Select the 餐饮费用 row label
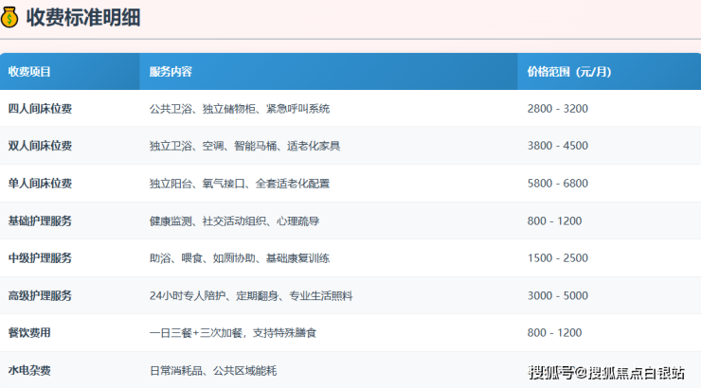The height and width of the screenshot is (388, 701). tap(29, 333)
